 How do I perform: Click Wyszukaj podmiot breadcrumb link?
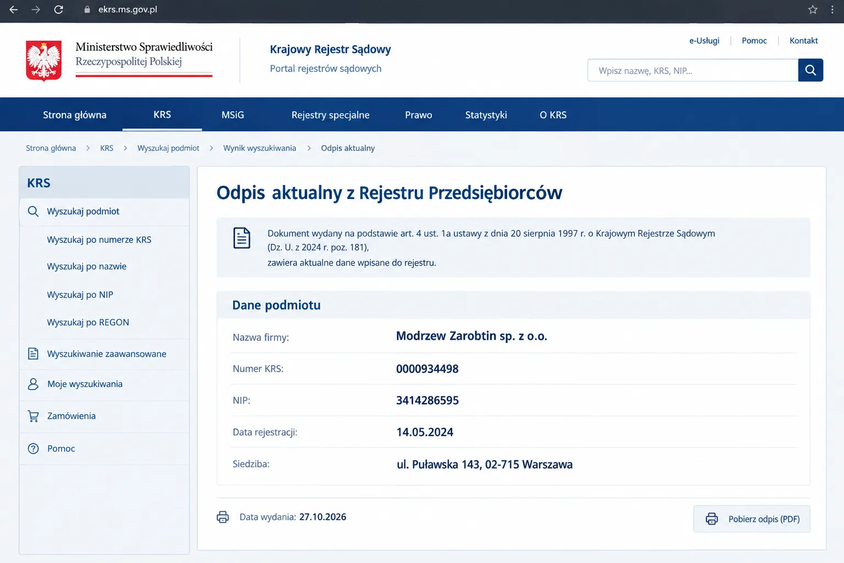tap(168, 148)
